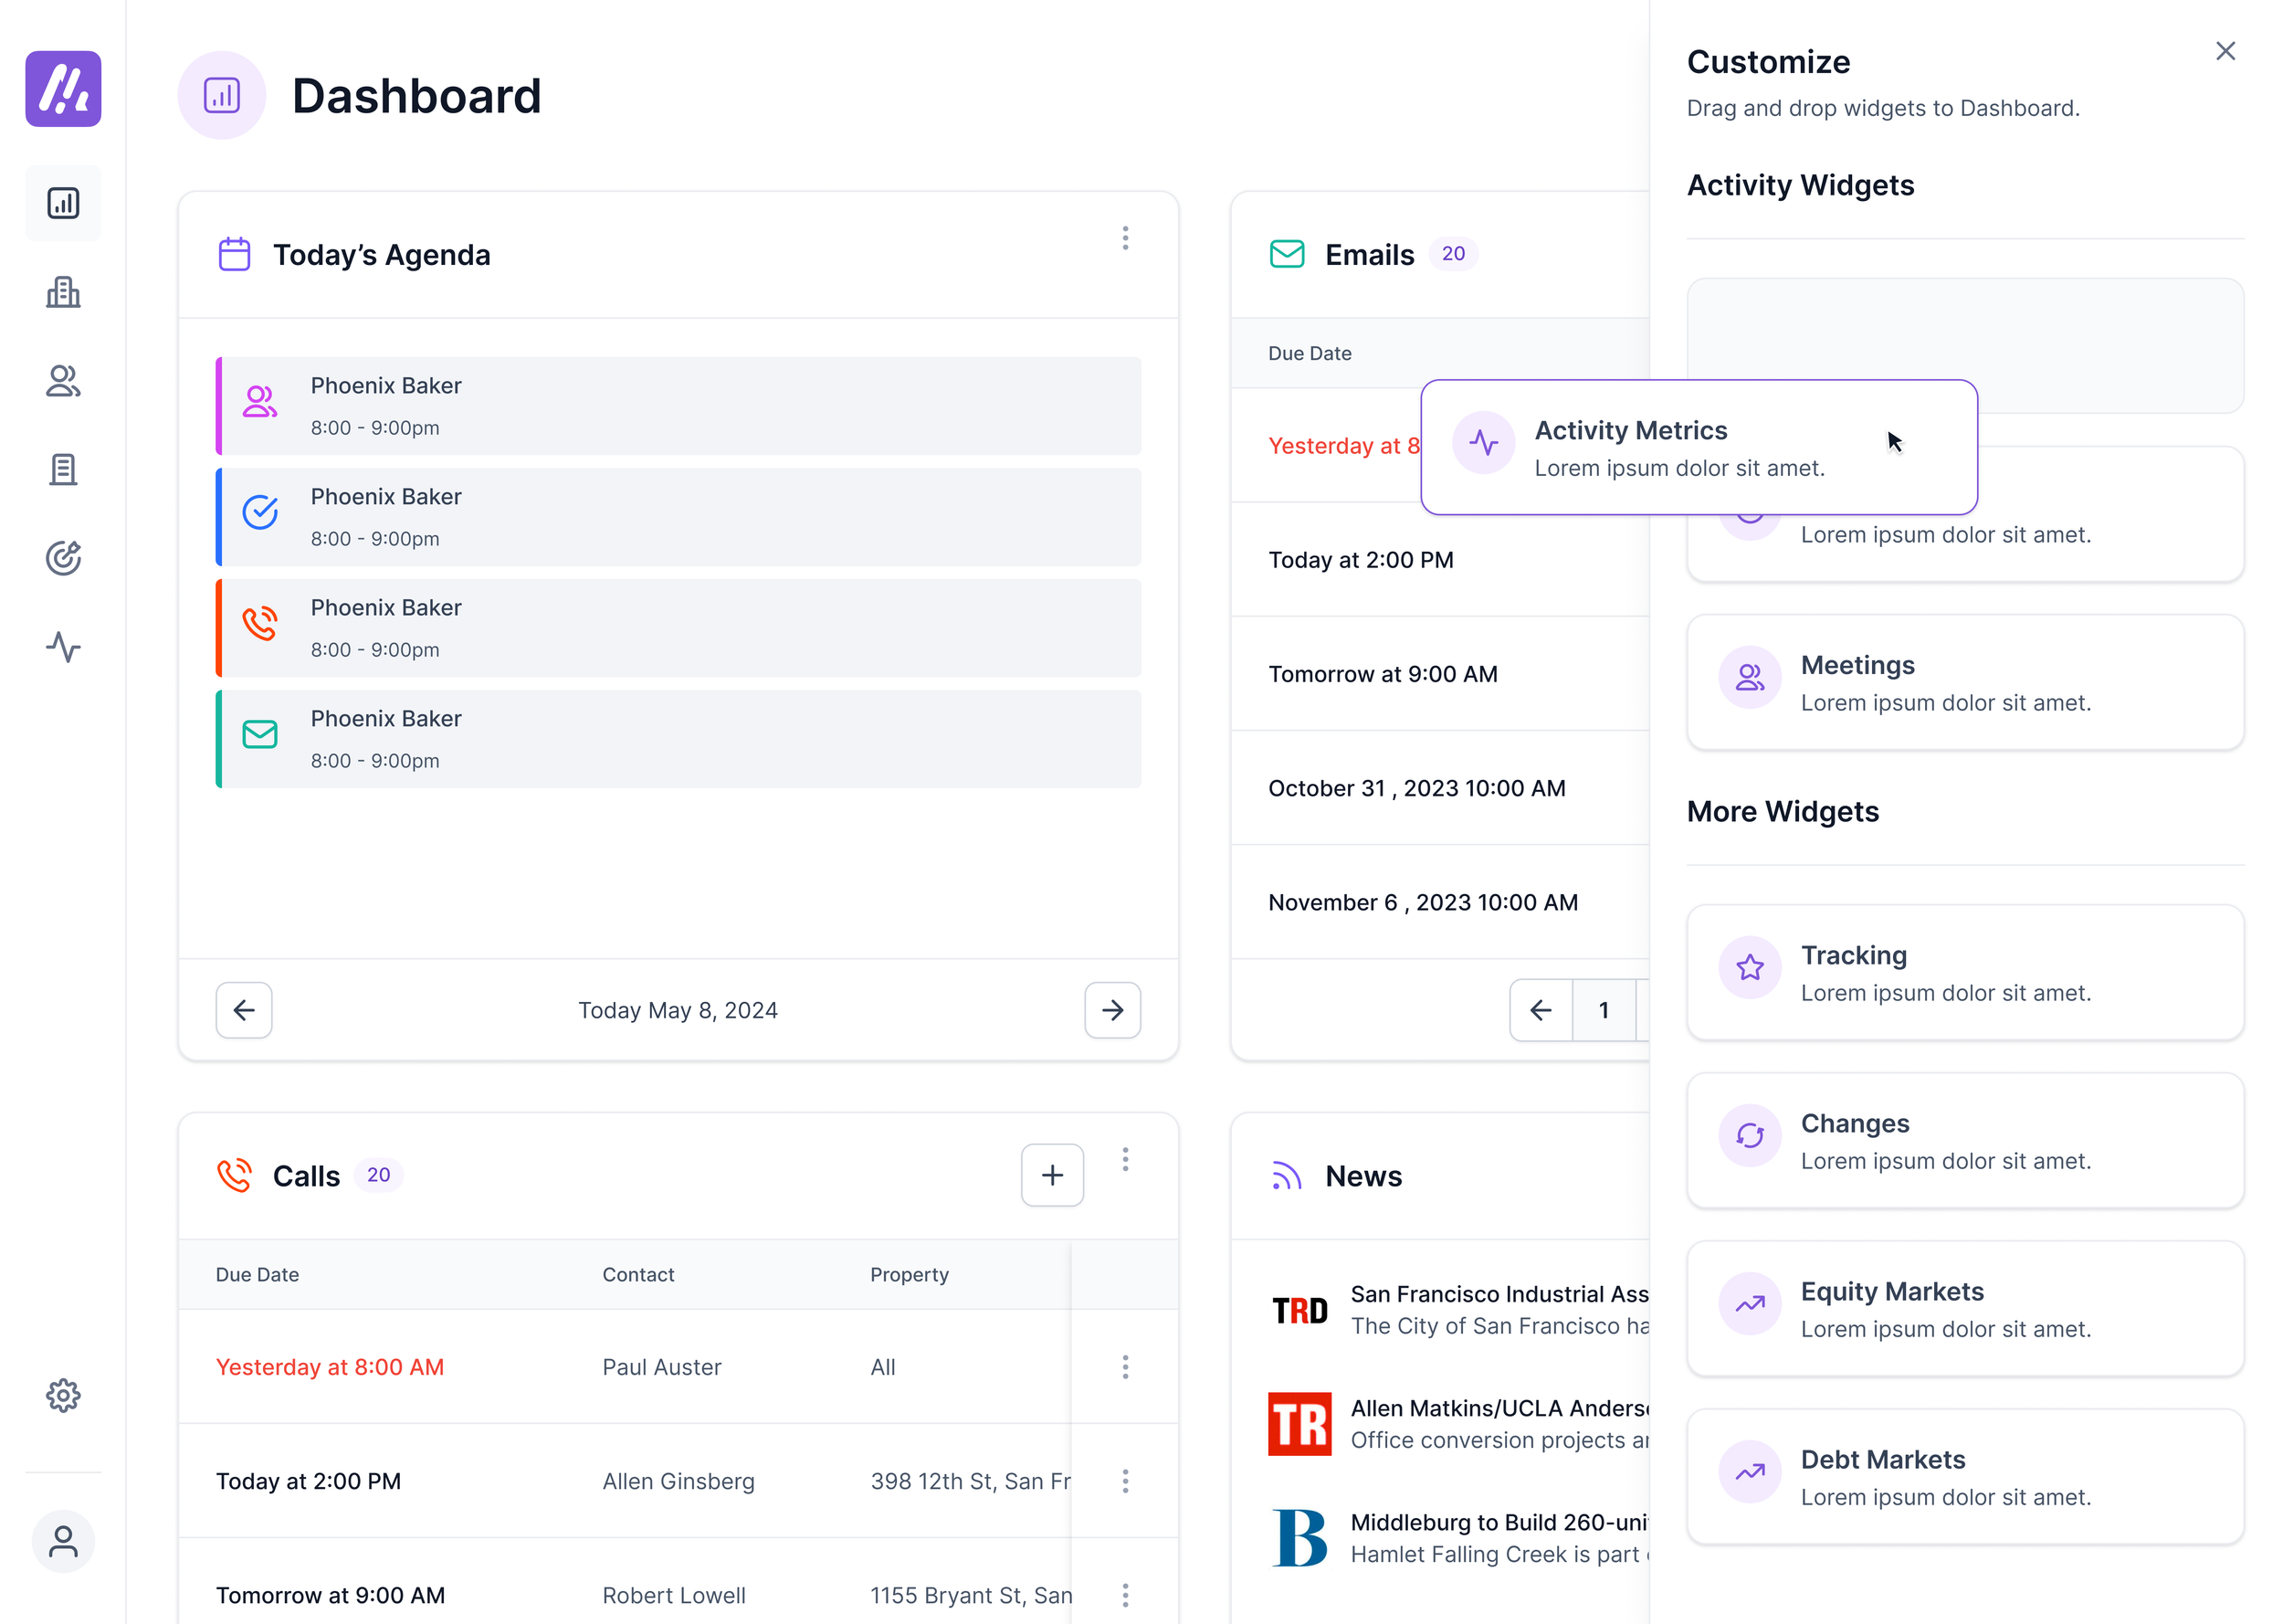This screenshot has height=1624, width=2283.
Task: Open row options for Paul Auster call
Action: [x=1124, y=1367]
